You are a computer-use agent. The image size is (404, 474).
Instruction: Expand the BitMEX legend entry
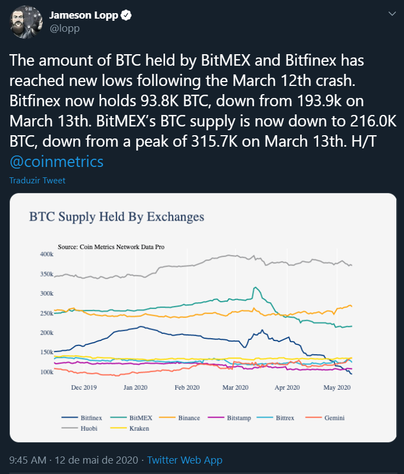tap(135, 418)
